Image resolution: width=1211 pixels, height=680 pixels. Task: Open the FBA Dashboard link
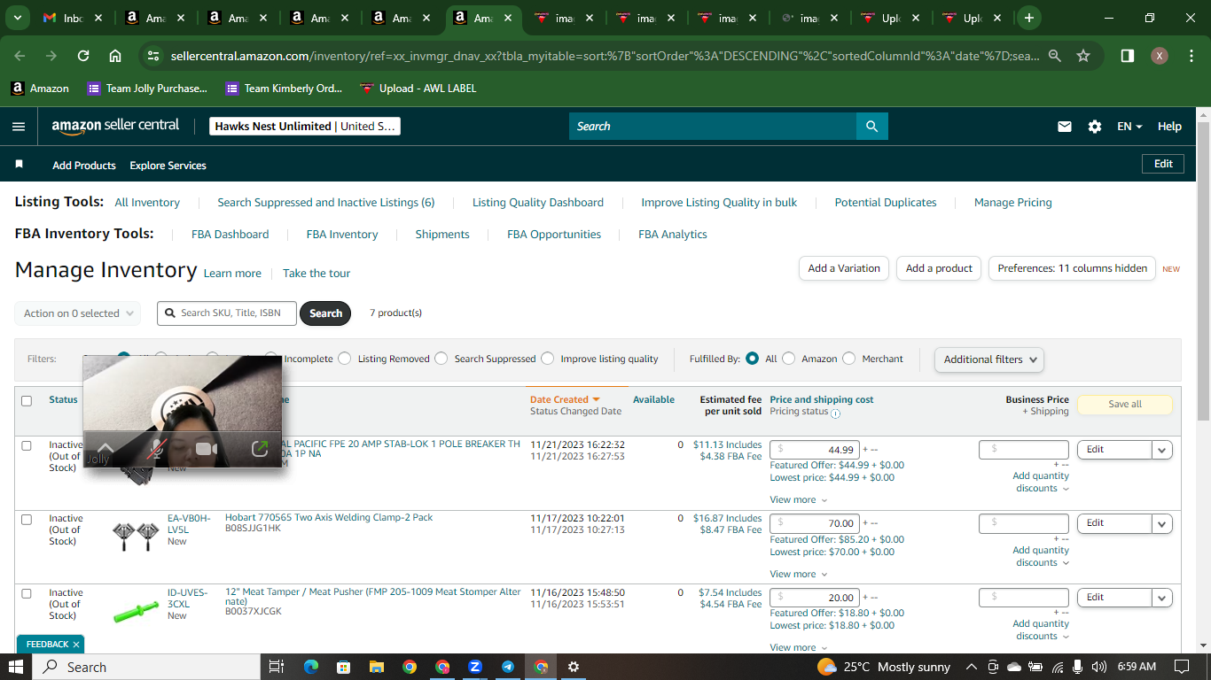[230, 235]
